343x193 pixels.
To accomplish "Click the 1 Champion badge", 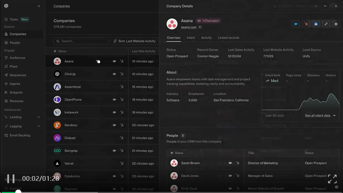I will 208,21.
